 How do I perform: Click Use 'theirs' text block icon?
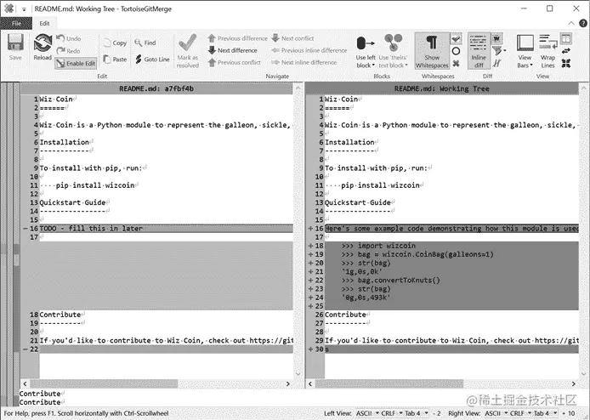pos(394,43)
